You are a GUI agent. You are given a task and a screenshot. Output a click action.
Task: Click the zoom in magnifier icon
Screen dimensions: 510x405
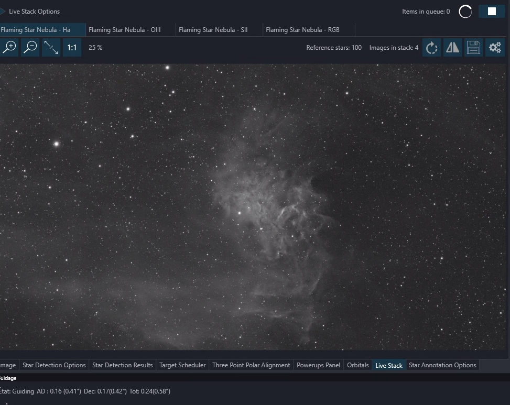pos(9,48)
